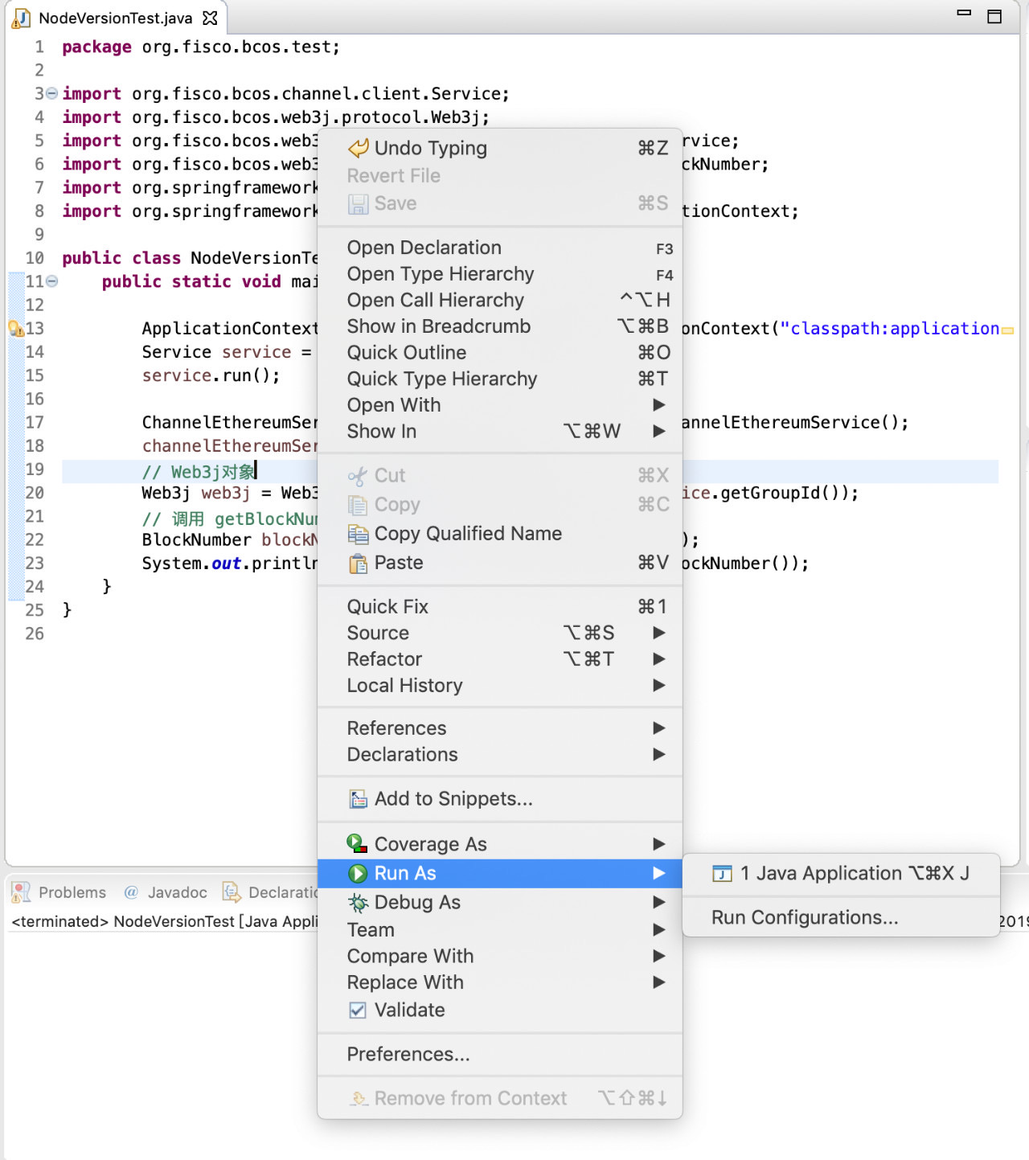The width and height of the screenshot is (1029, 1160).
Task: Expand the Compare With submenu arrow
Action: (x=659, y=956)
